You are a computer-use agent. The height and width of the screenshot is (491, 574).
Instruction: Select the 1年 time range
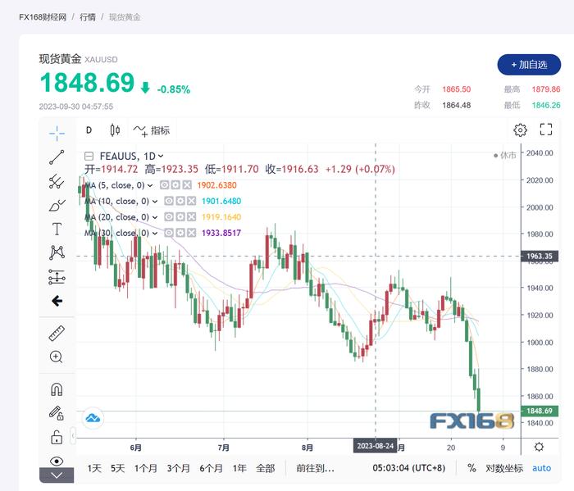[239, 468]
